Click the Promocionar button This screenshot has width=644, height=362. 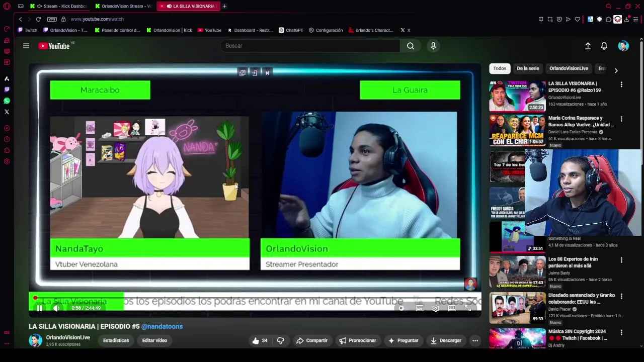358,340
